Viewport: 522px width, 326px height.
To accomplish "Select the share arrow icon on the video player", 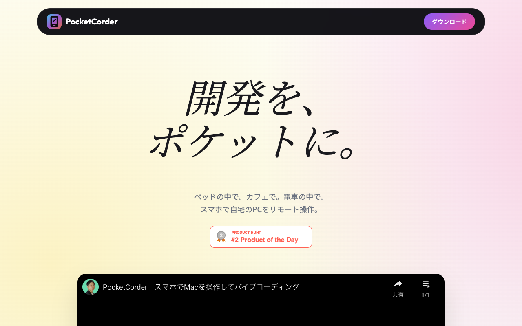I will [398, 284].
